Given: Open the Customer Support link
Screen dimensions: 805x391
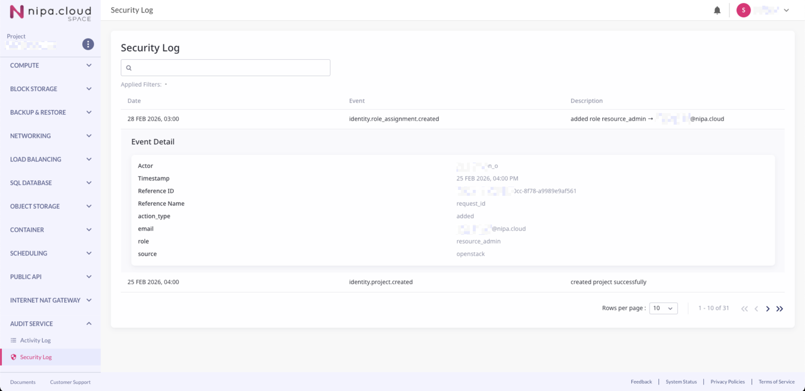Looking at the screenshot, I should [x=70, y=382].
